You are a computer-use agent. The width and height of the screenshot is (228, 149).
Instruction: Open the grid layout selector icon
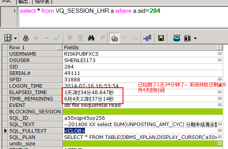[8, 38]
